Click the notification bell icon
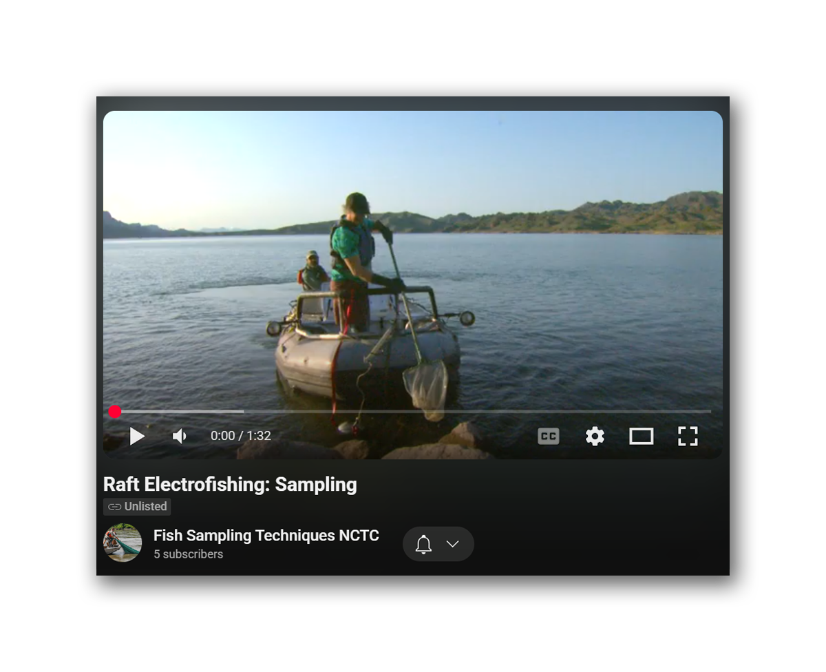826x672 pixels. point(423,544)
